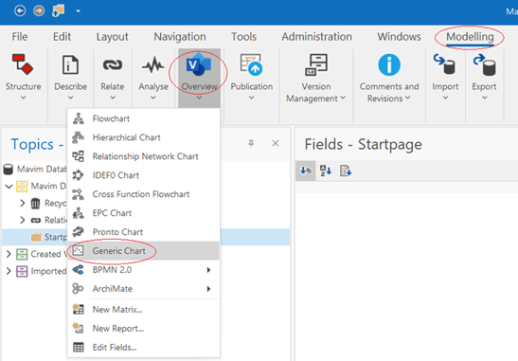Click the Describe ribbon icon
This screenshot has height=361, width=518.
[70, 64]
